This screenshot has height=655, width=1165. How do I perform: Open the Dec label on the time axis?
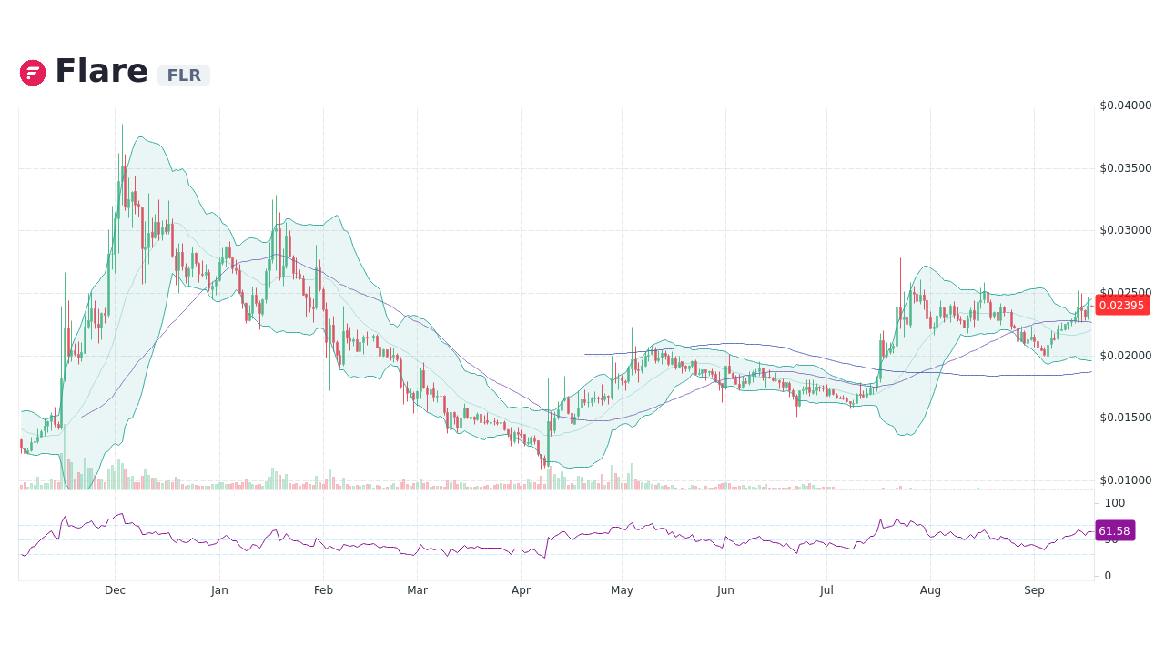point(115,590)
